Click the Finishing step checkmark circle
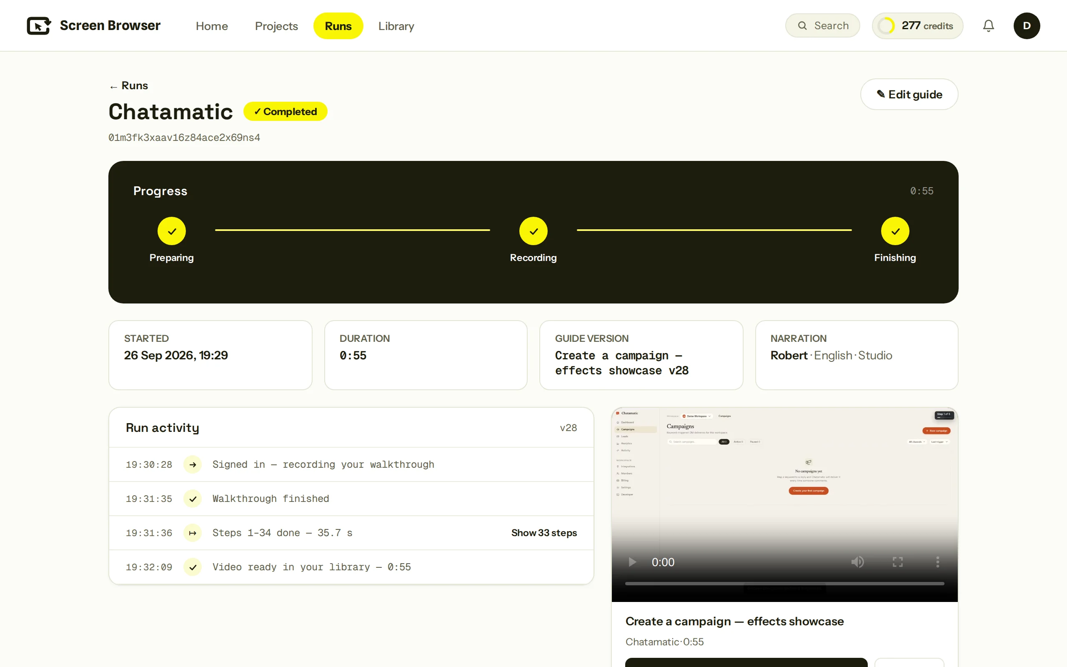Image resolution: width=1067 pixels, height=667 pixels. pos(894,231)
